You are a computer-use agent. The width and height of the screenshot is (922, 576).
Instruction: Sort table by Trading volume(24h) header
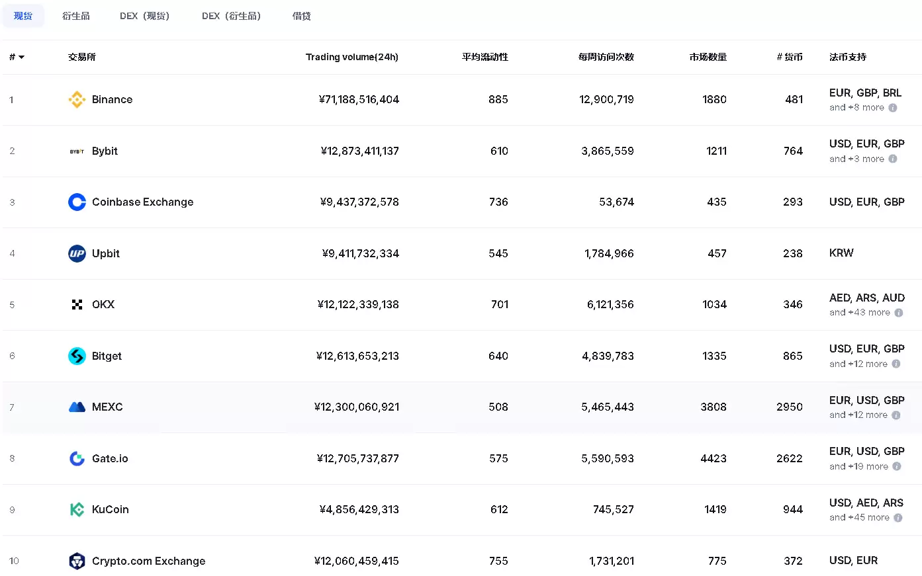(351, 57)
